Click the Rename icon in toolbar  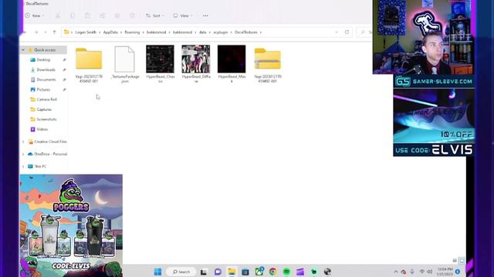coord(103,15)
